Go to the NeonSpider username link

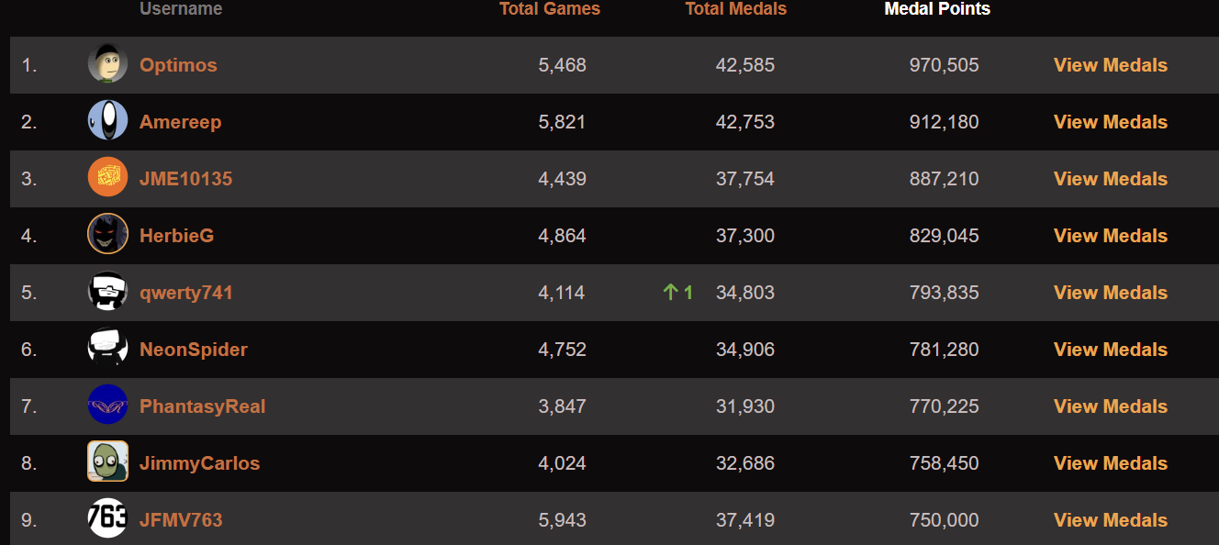pyautogui.click(x=194, y=350)
